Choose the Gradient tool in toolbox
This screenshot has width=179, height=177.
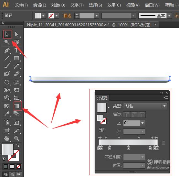pos(17,106)
